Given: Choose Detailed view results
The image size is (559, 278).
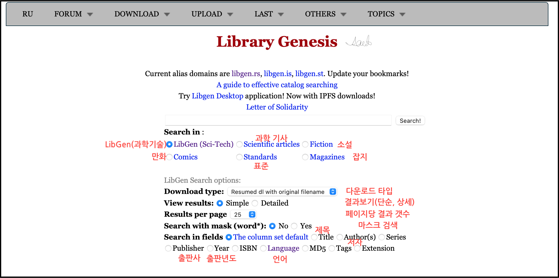Looking at the screenshot, I should point(255,203).
